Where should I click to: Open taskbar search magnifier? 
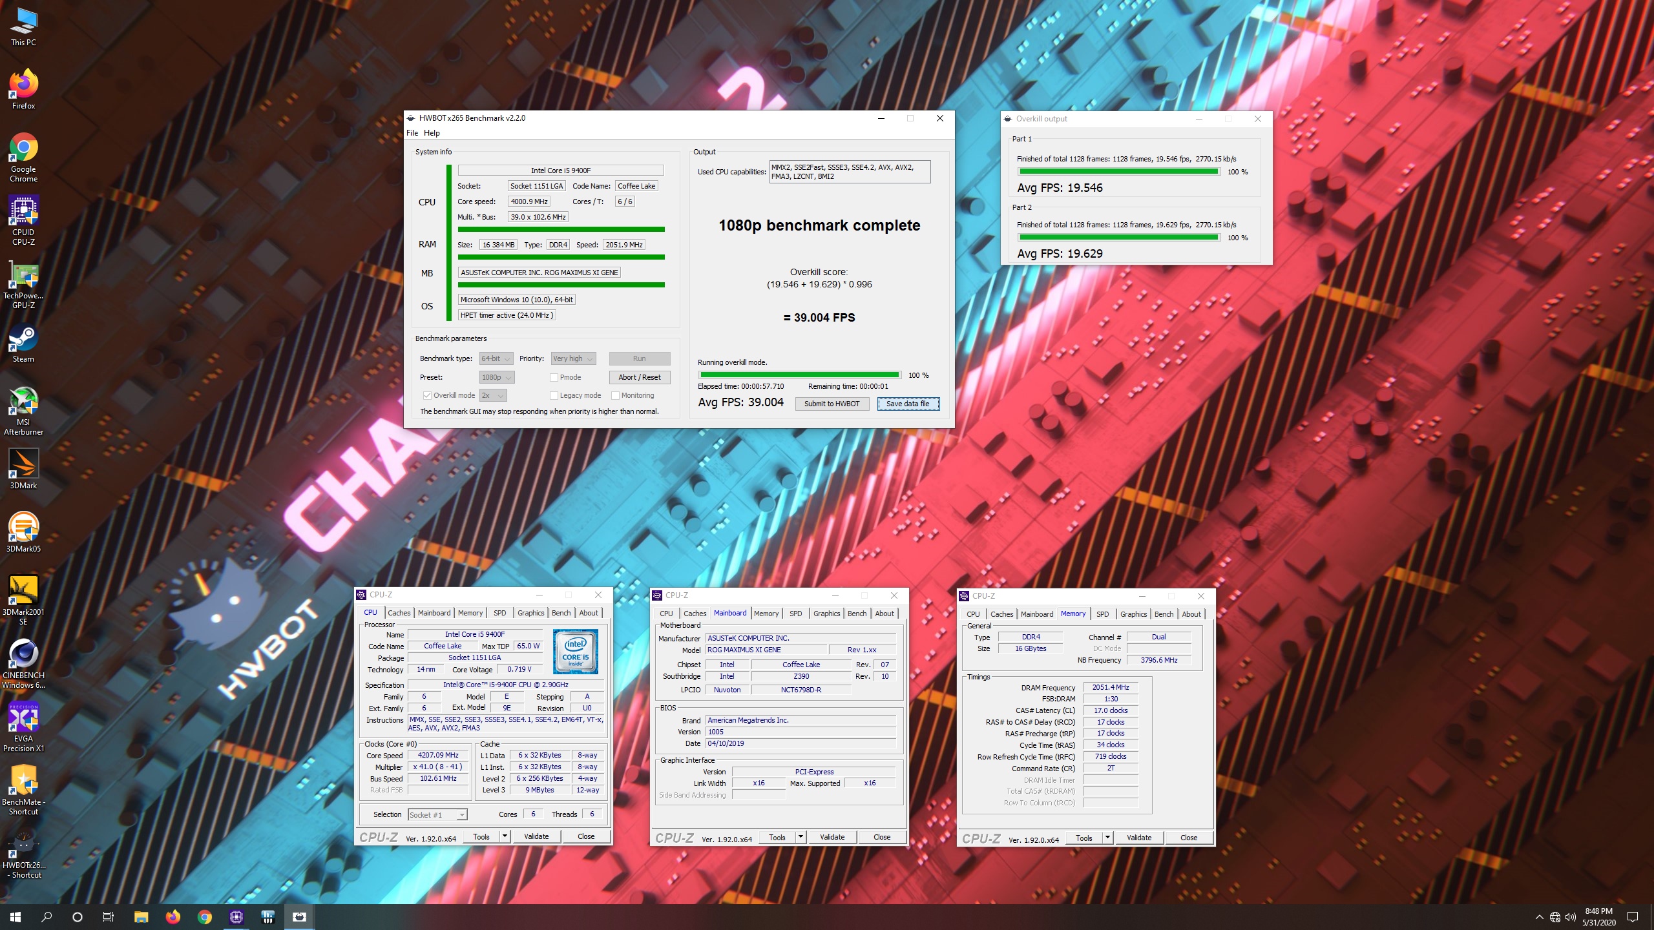[47, 917]
